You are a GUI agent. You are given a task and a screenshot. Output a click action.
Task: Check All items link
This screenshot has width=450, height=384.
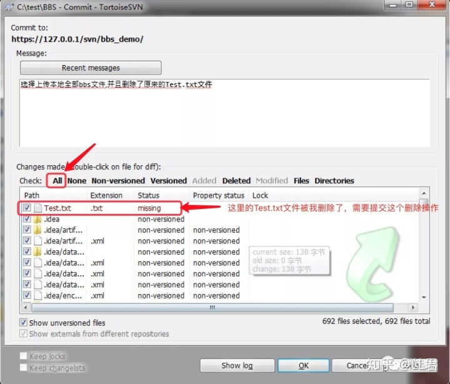coord(57,181)
